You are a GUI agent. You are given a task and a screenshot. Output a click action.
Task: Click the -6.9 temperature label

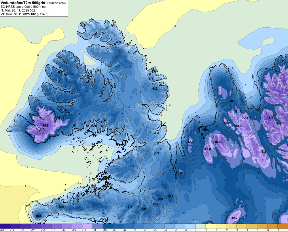point(156,153)
